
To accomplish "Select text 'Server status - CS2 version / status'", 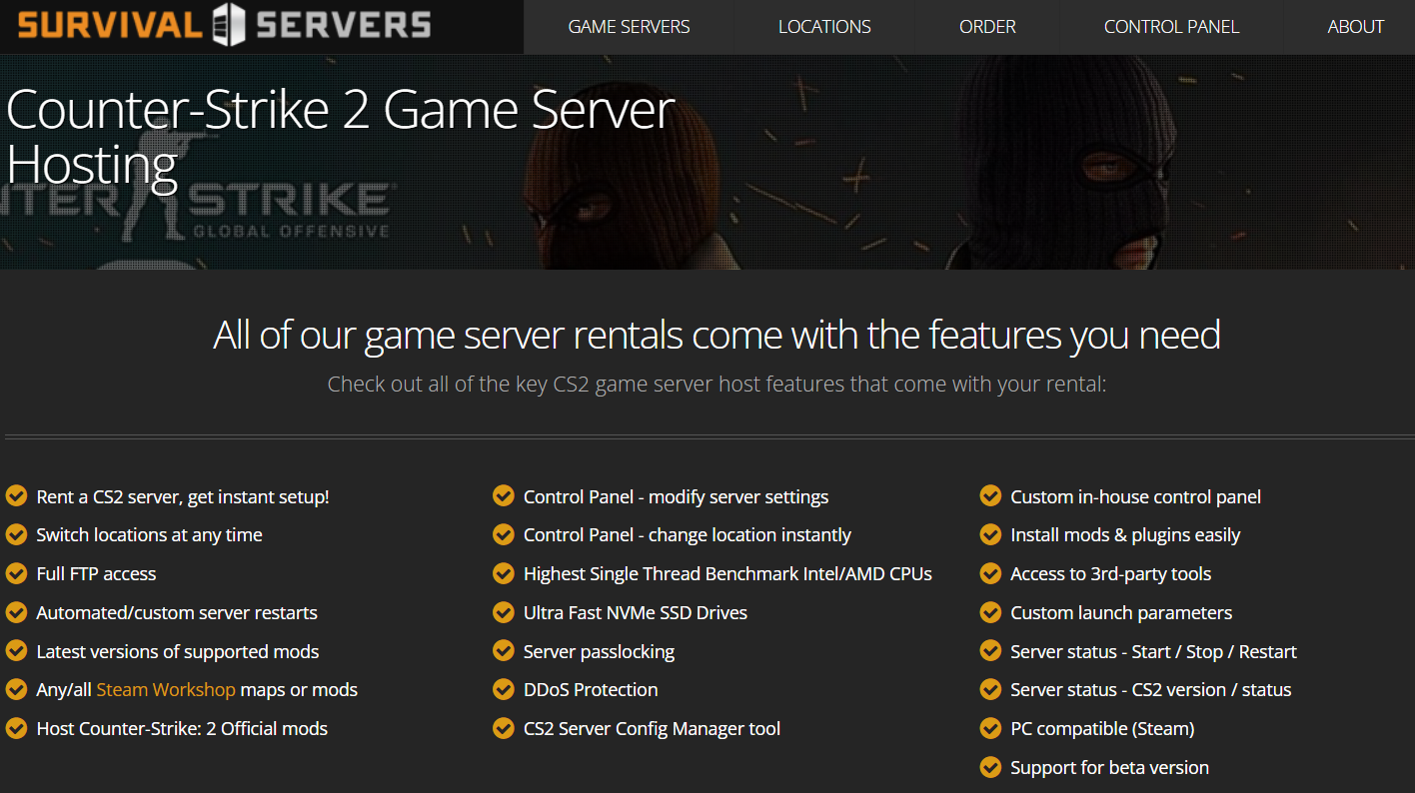I will 1150,690.
